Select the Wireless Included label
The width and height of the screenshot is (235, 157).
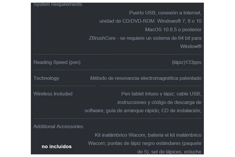point(53,94)
